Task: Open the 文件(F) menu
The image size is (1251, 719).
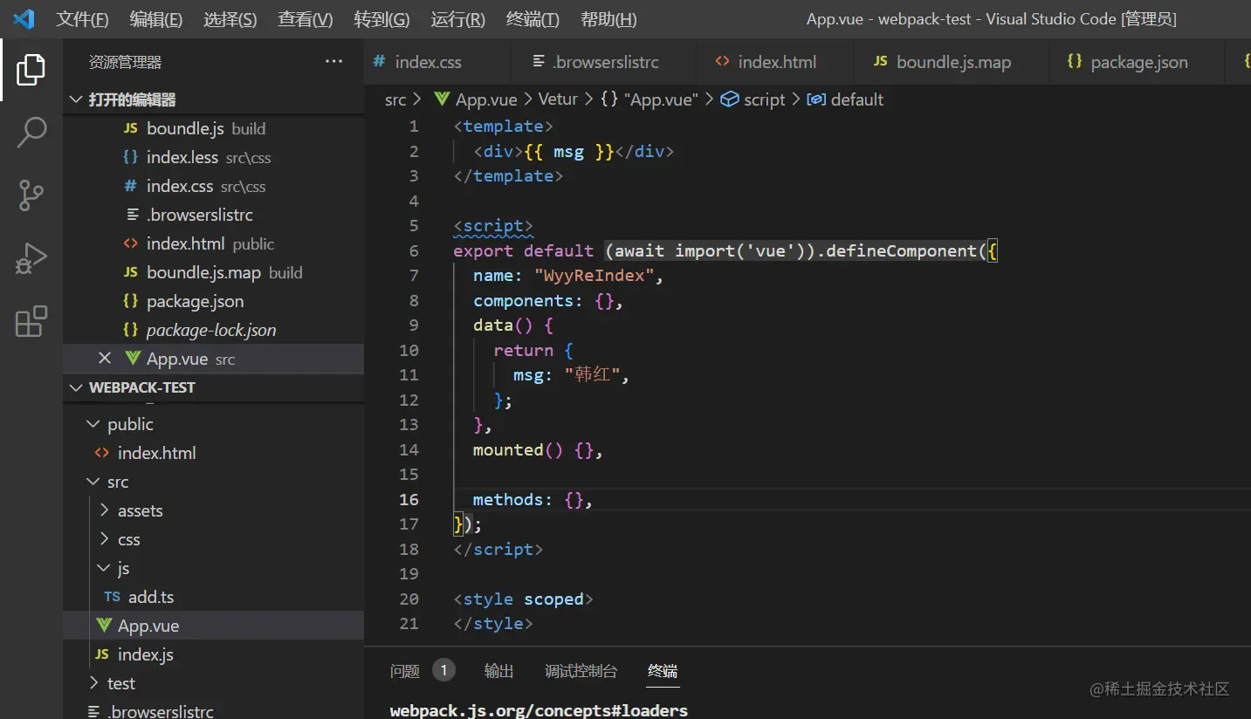Action: [83, 19]
